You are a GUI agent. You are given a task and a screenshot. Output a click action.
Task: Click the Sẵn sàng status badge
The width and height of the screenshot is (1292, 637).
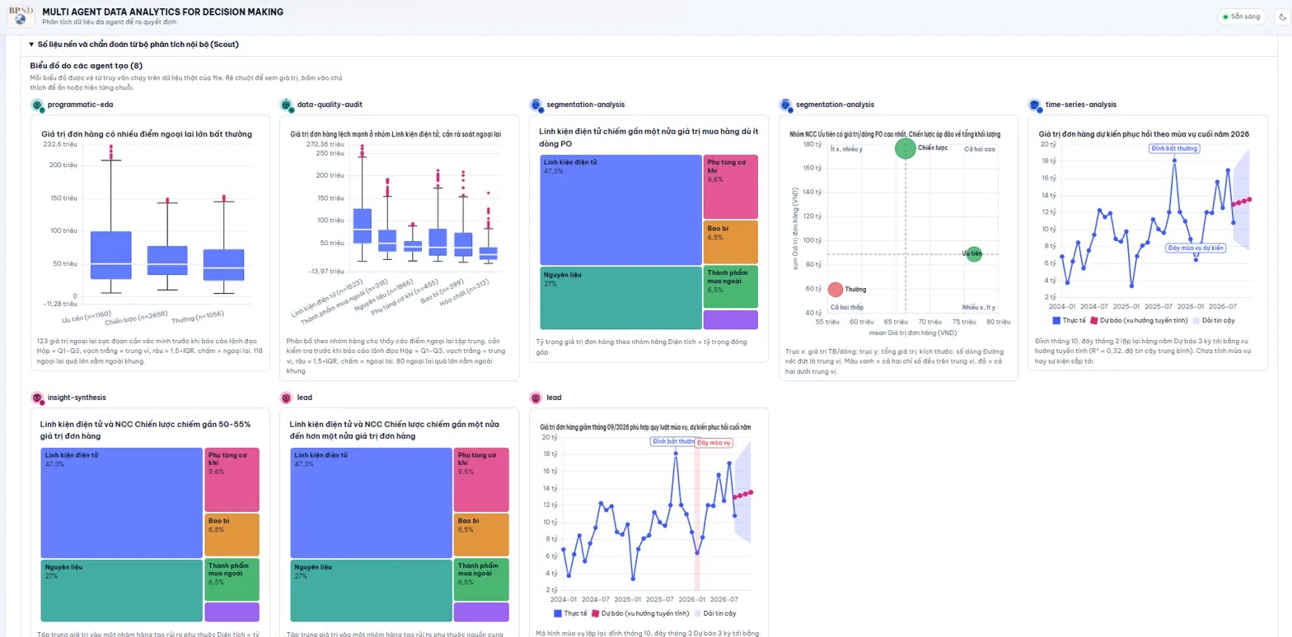tap(1242, 16)
